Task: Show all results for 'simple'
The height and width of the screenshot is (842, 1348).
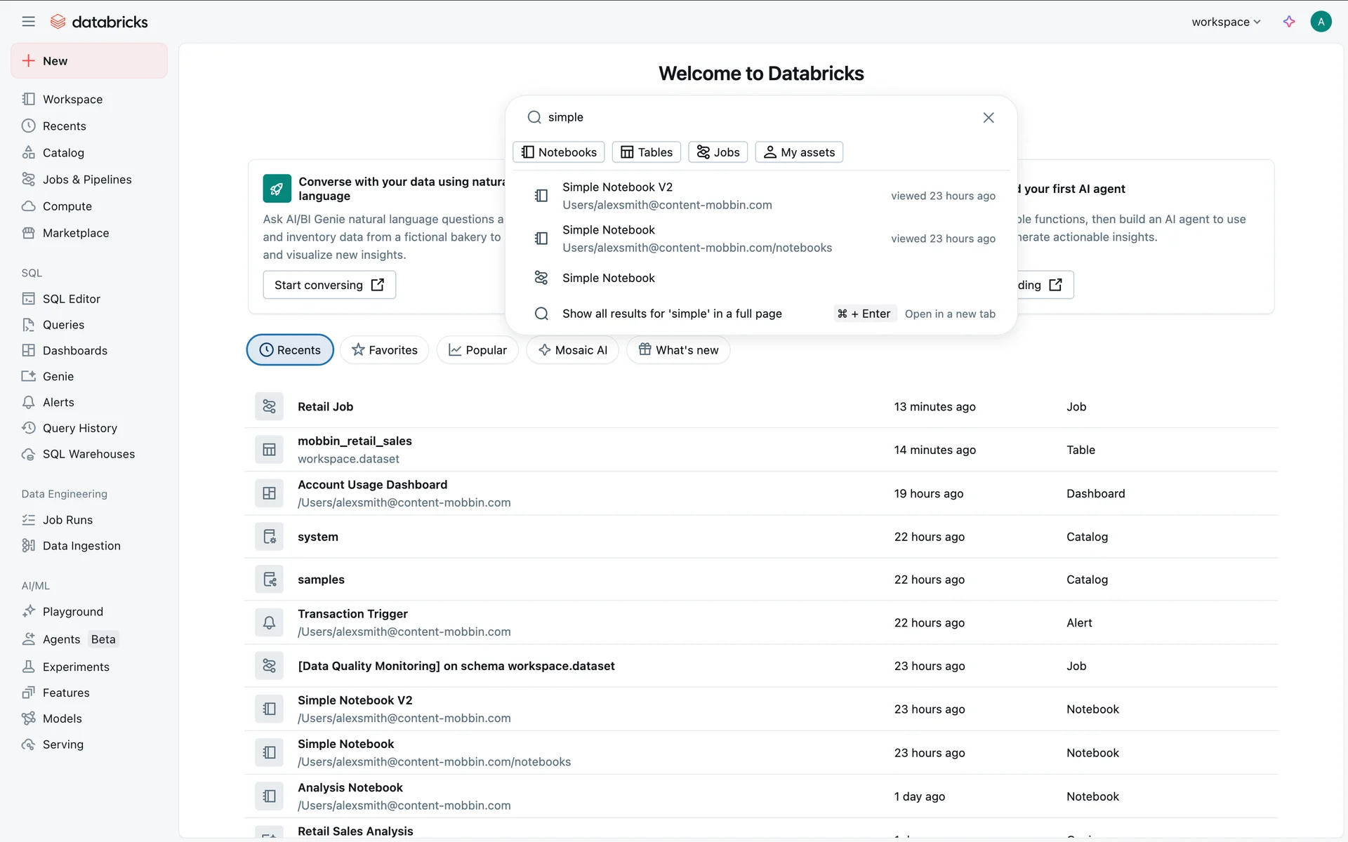Action: [671, 314]
